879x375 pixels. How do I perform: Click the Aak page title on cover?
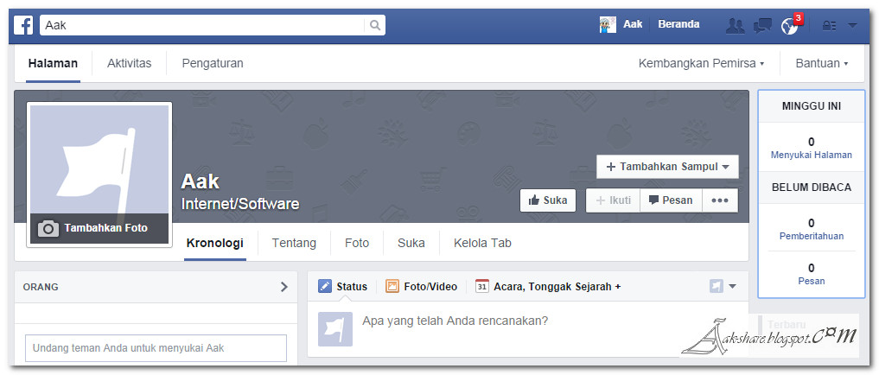click(201, 181)
